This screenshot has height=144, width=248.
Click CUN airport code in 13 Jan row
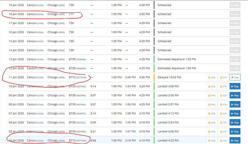pyautogui.click(x=40, y=60)
